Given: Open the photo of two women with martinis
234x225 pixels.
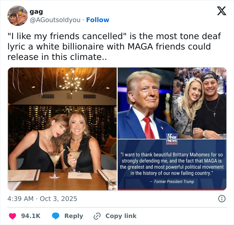Looking at the screenshot, I should point(63,129).
